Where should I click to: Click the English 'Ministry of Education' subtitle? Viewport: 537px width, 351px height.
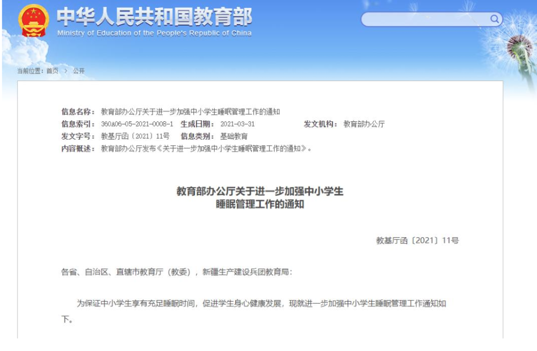(x=154, y=33)
